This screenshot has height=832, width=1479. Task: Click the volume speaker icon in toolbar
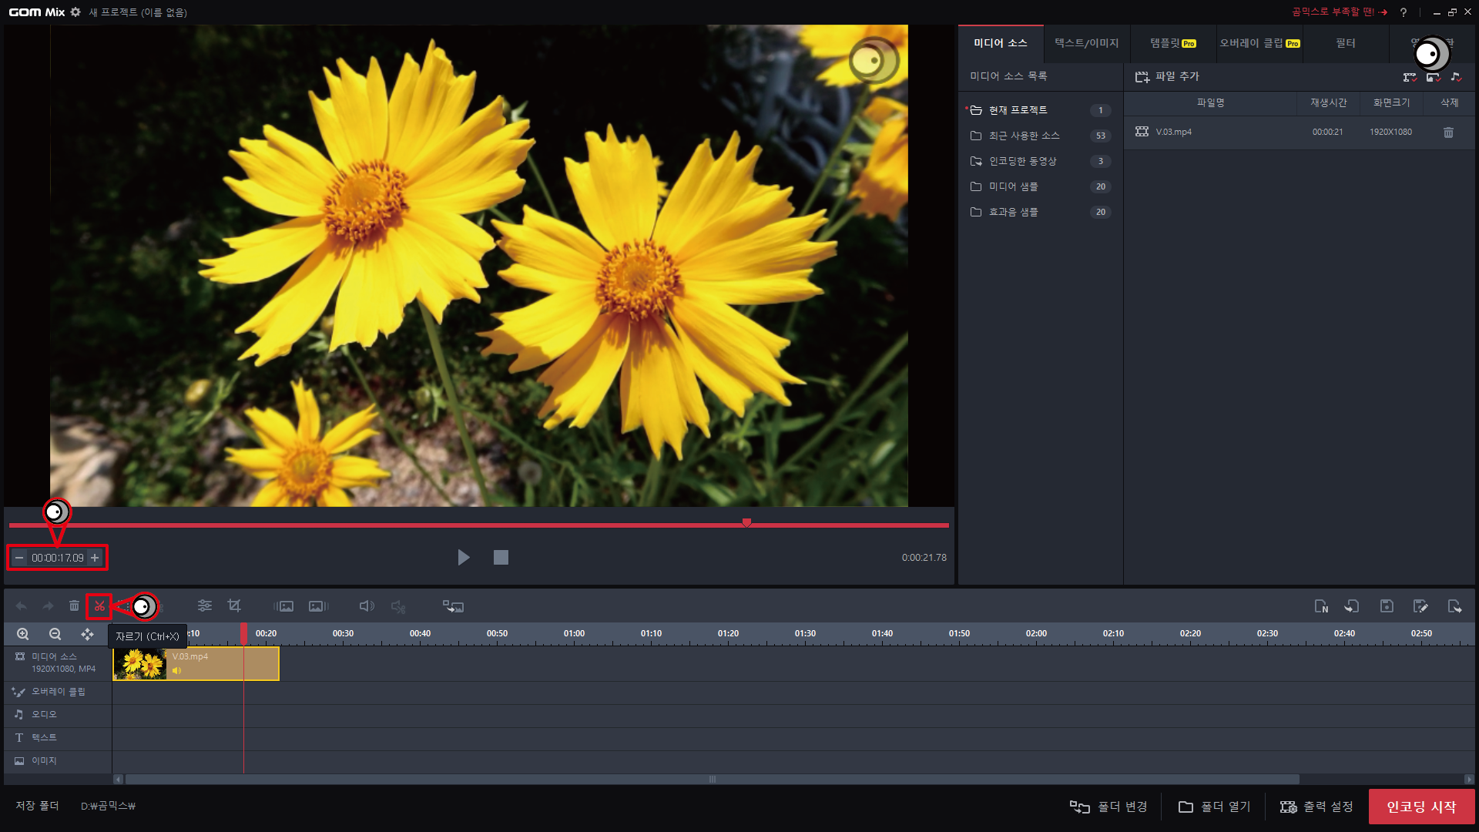(367, 606)
